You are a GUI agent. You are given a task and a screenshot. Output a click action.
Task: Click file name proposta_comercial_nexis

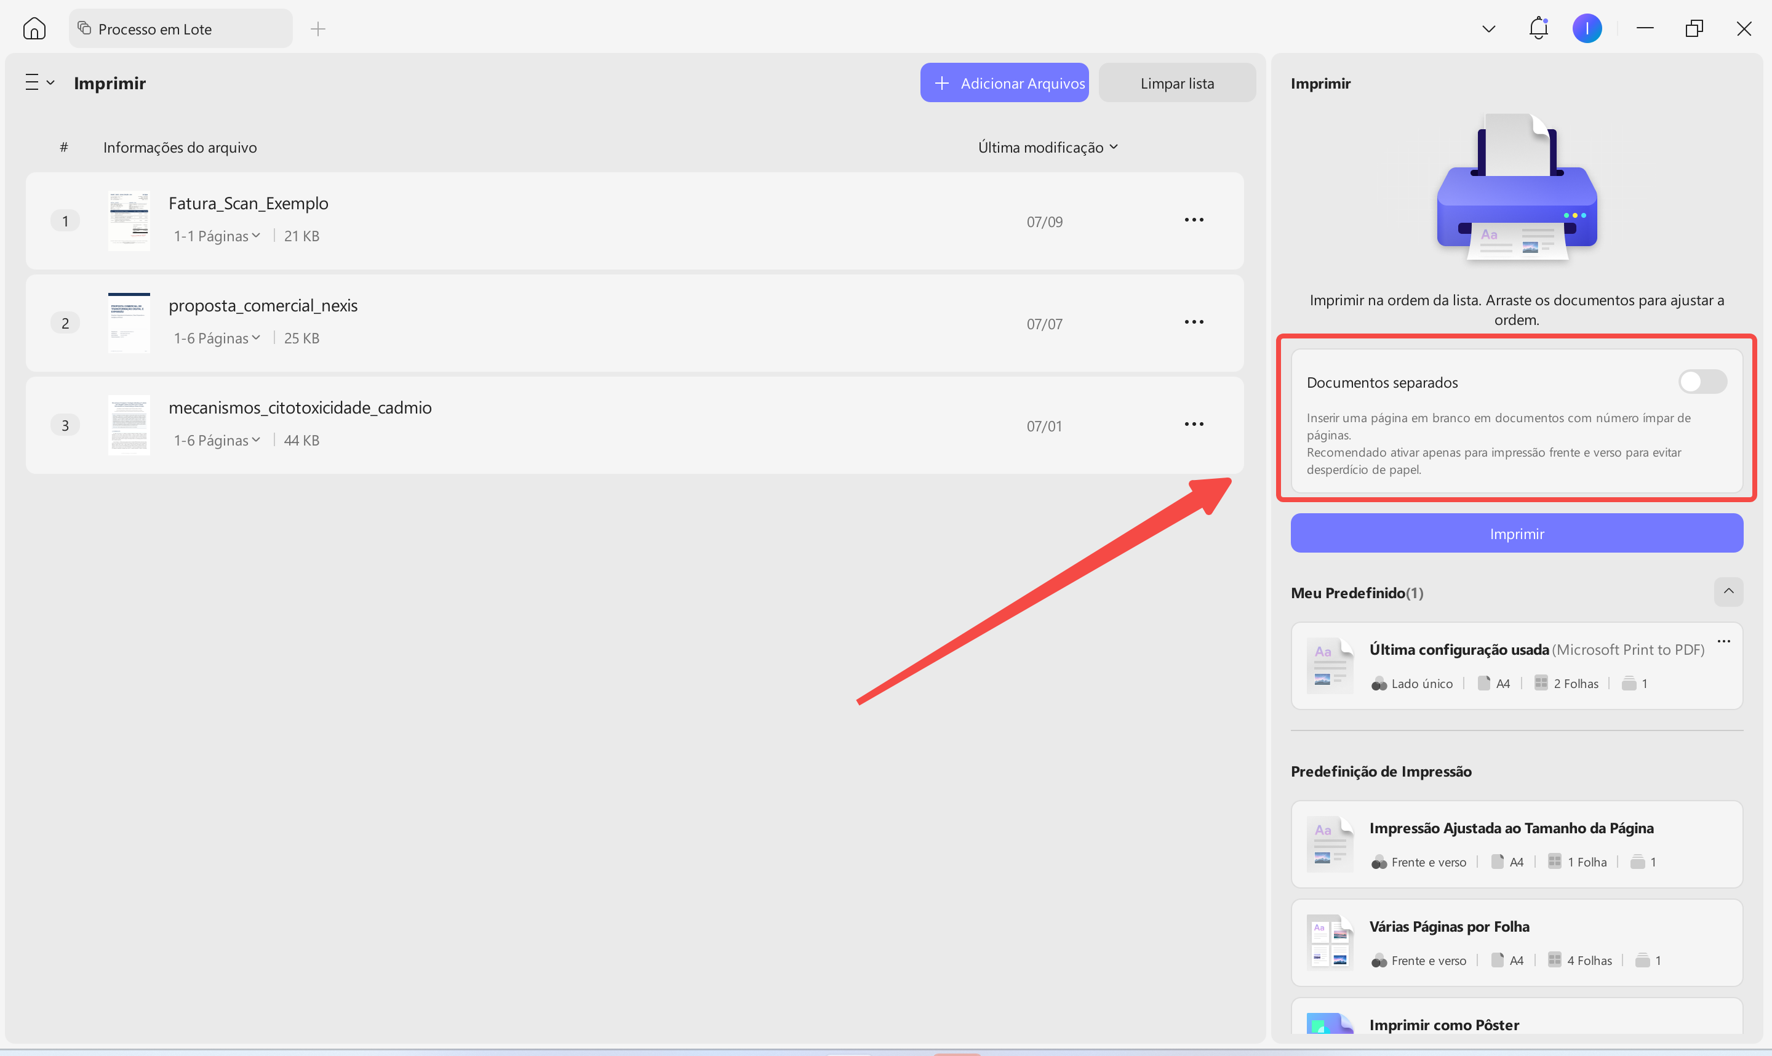coord(263,306)
